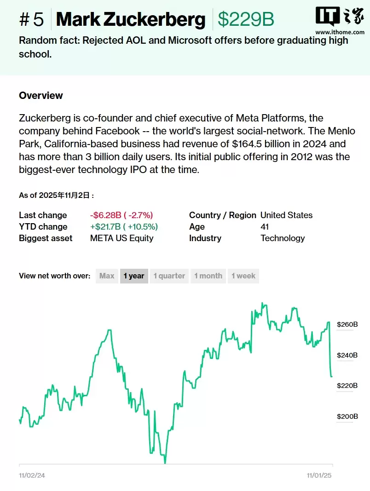Select the 1 year range tab
Viewport: 370px width, 491px height.
click(x=134, y=276)
